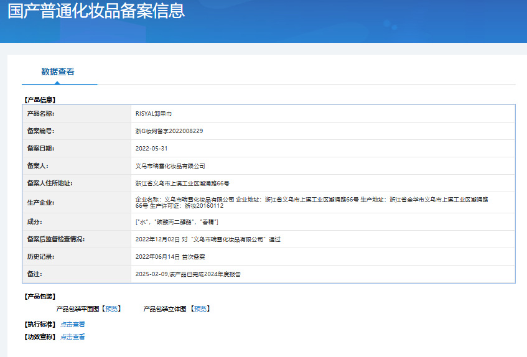
Task: Click the 备案人住所地址 address value
Action: coord(182,183)
